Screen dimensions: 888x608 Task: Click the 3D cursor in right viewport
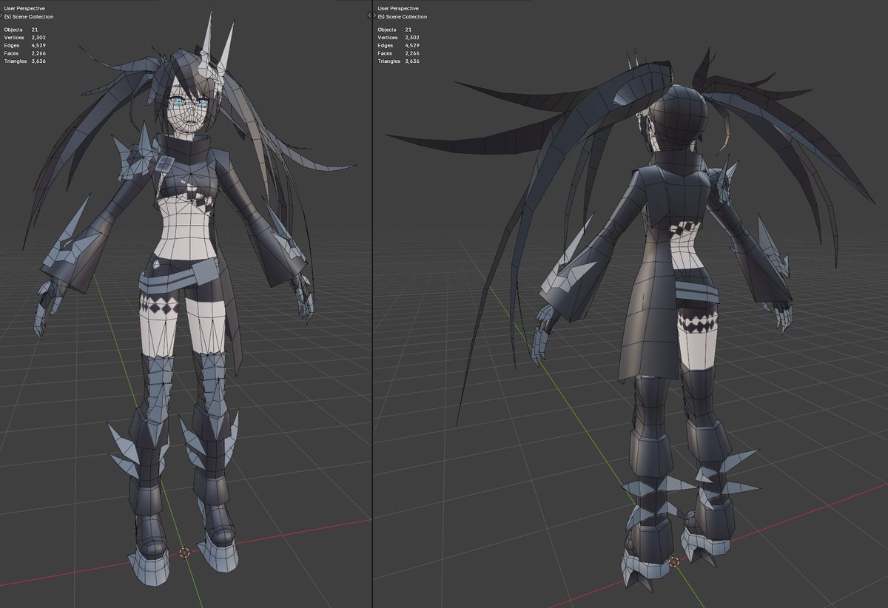click(673, 562)
